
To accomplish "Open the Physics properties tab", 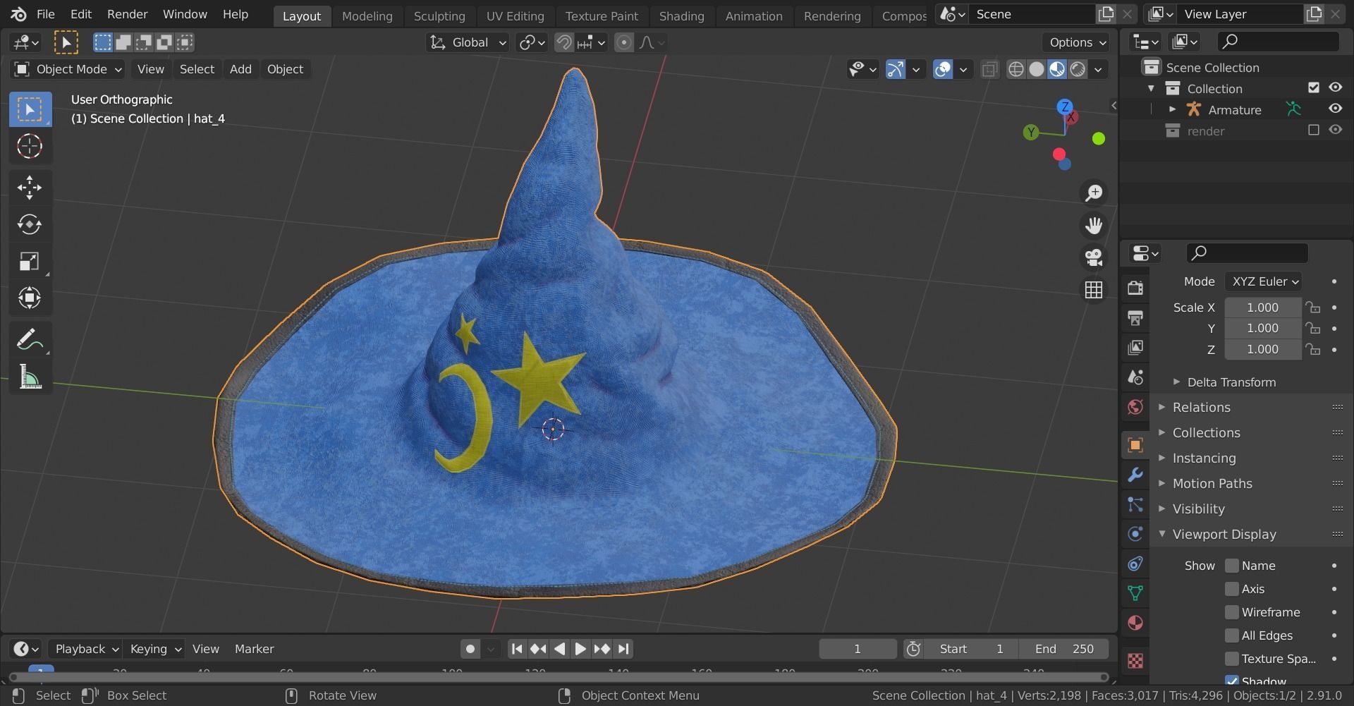I will pos(1135,534).
